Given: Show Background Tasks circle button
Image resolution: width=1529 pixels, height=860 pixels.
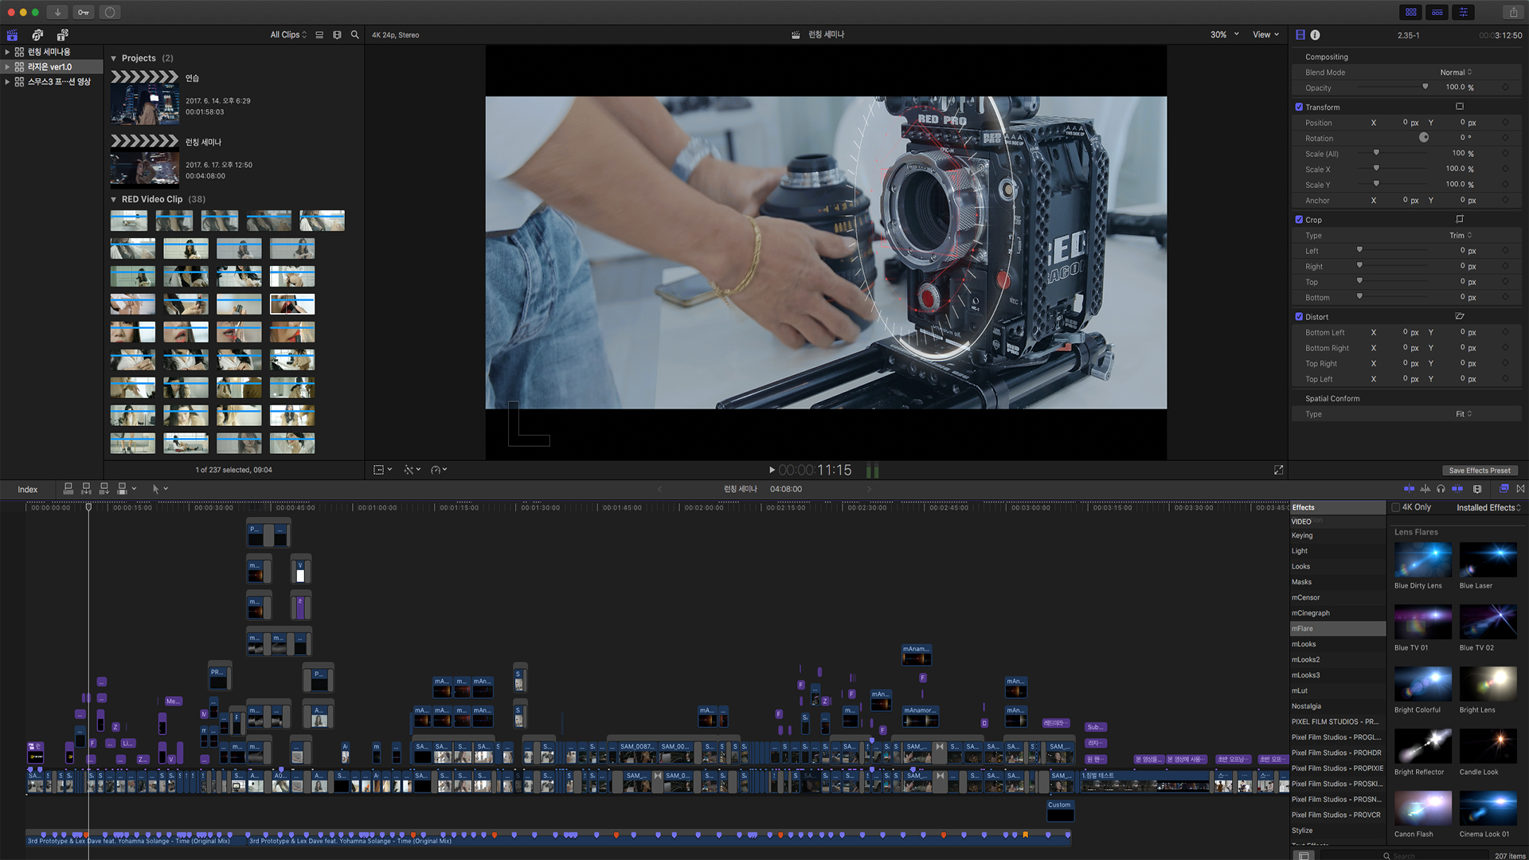Looking at the screenshot, I should 110,12.
